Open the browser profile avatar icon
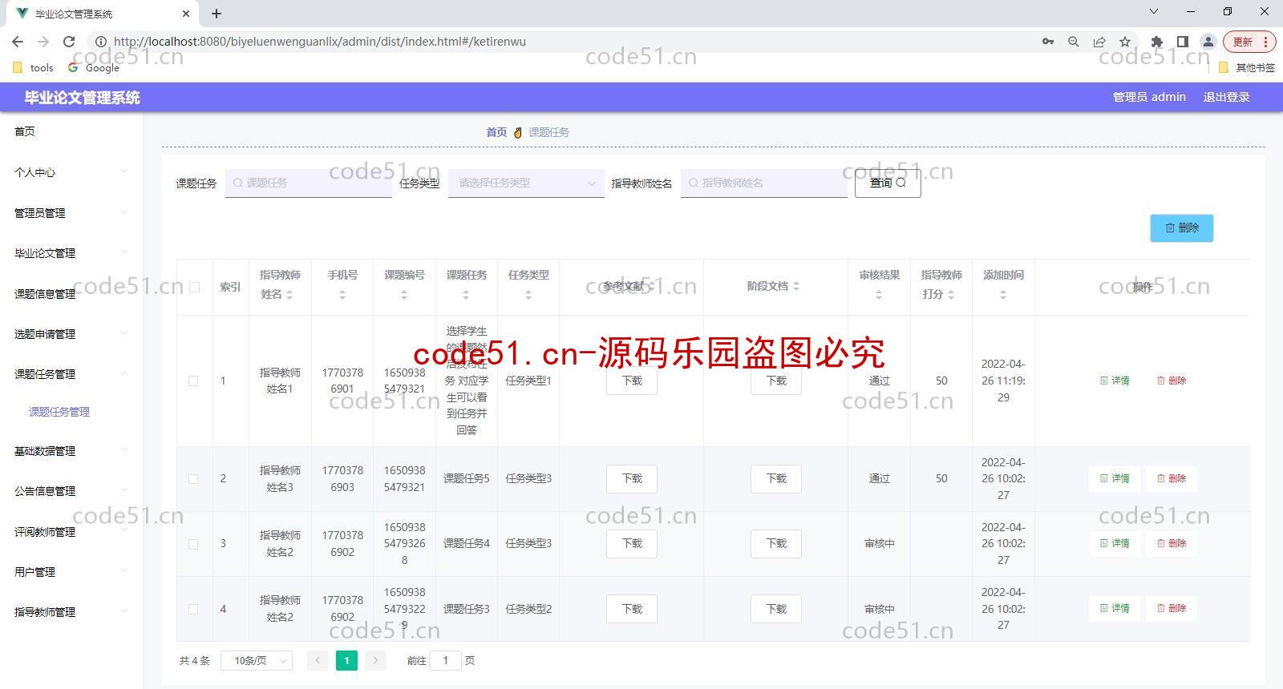 pyautogui.click(x=1208, y=42)
